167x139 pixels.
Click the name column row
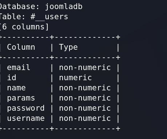coord(59,88)
